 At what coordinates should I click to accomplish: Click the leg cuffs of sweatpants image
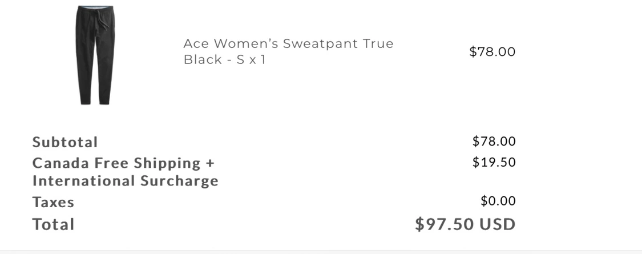coord(95,100)
